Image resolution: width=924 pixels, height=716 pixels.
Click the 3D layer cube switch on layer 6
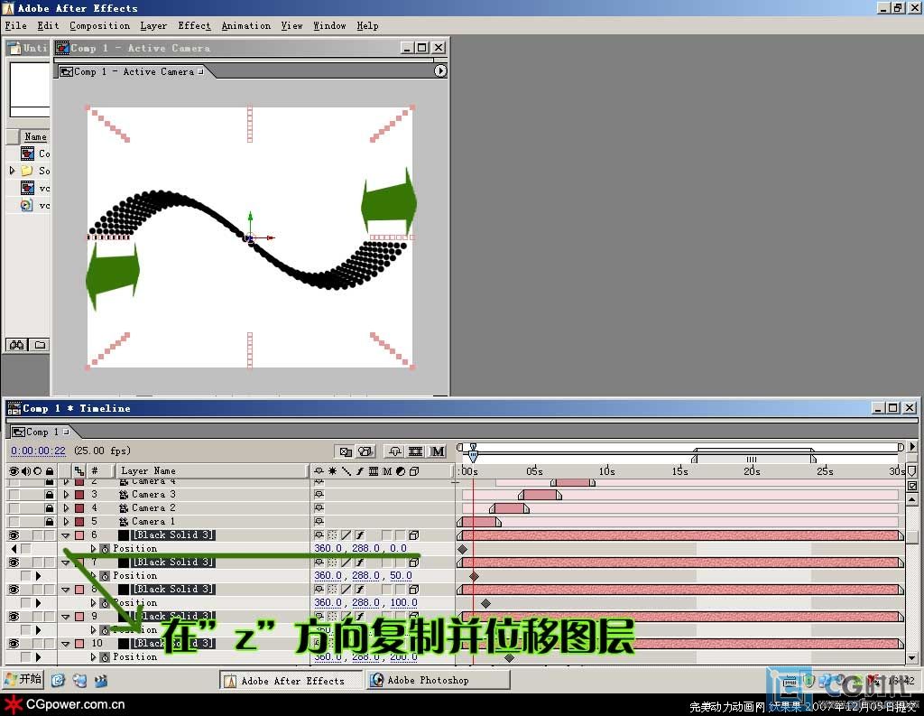tap(413, 535)
